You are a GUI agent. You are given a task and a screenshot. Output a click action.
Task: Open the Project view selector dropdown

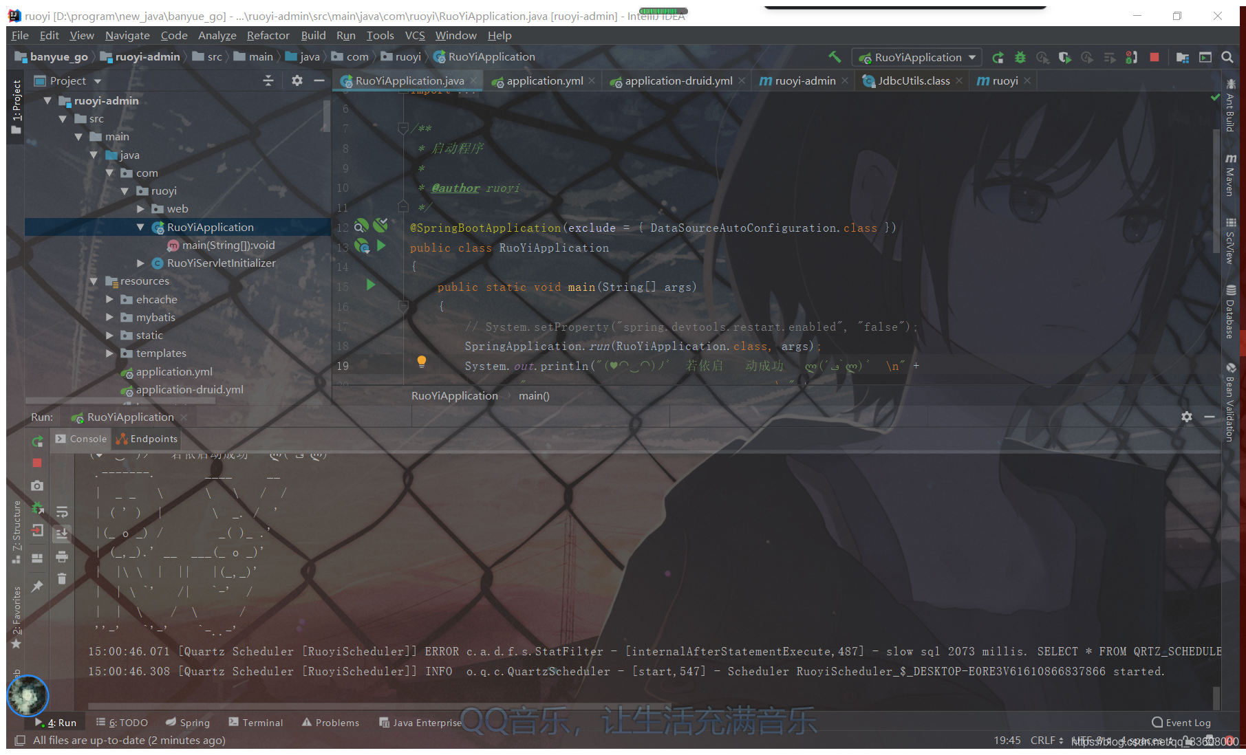(67, 80)
